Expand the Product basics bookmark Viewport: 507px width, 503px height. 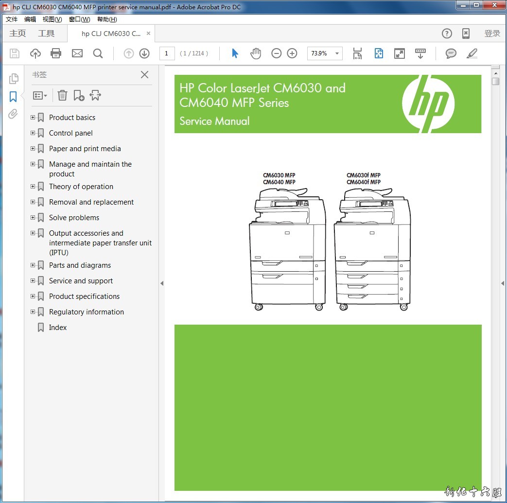33,118
